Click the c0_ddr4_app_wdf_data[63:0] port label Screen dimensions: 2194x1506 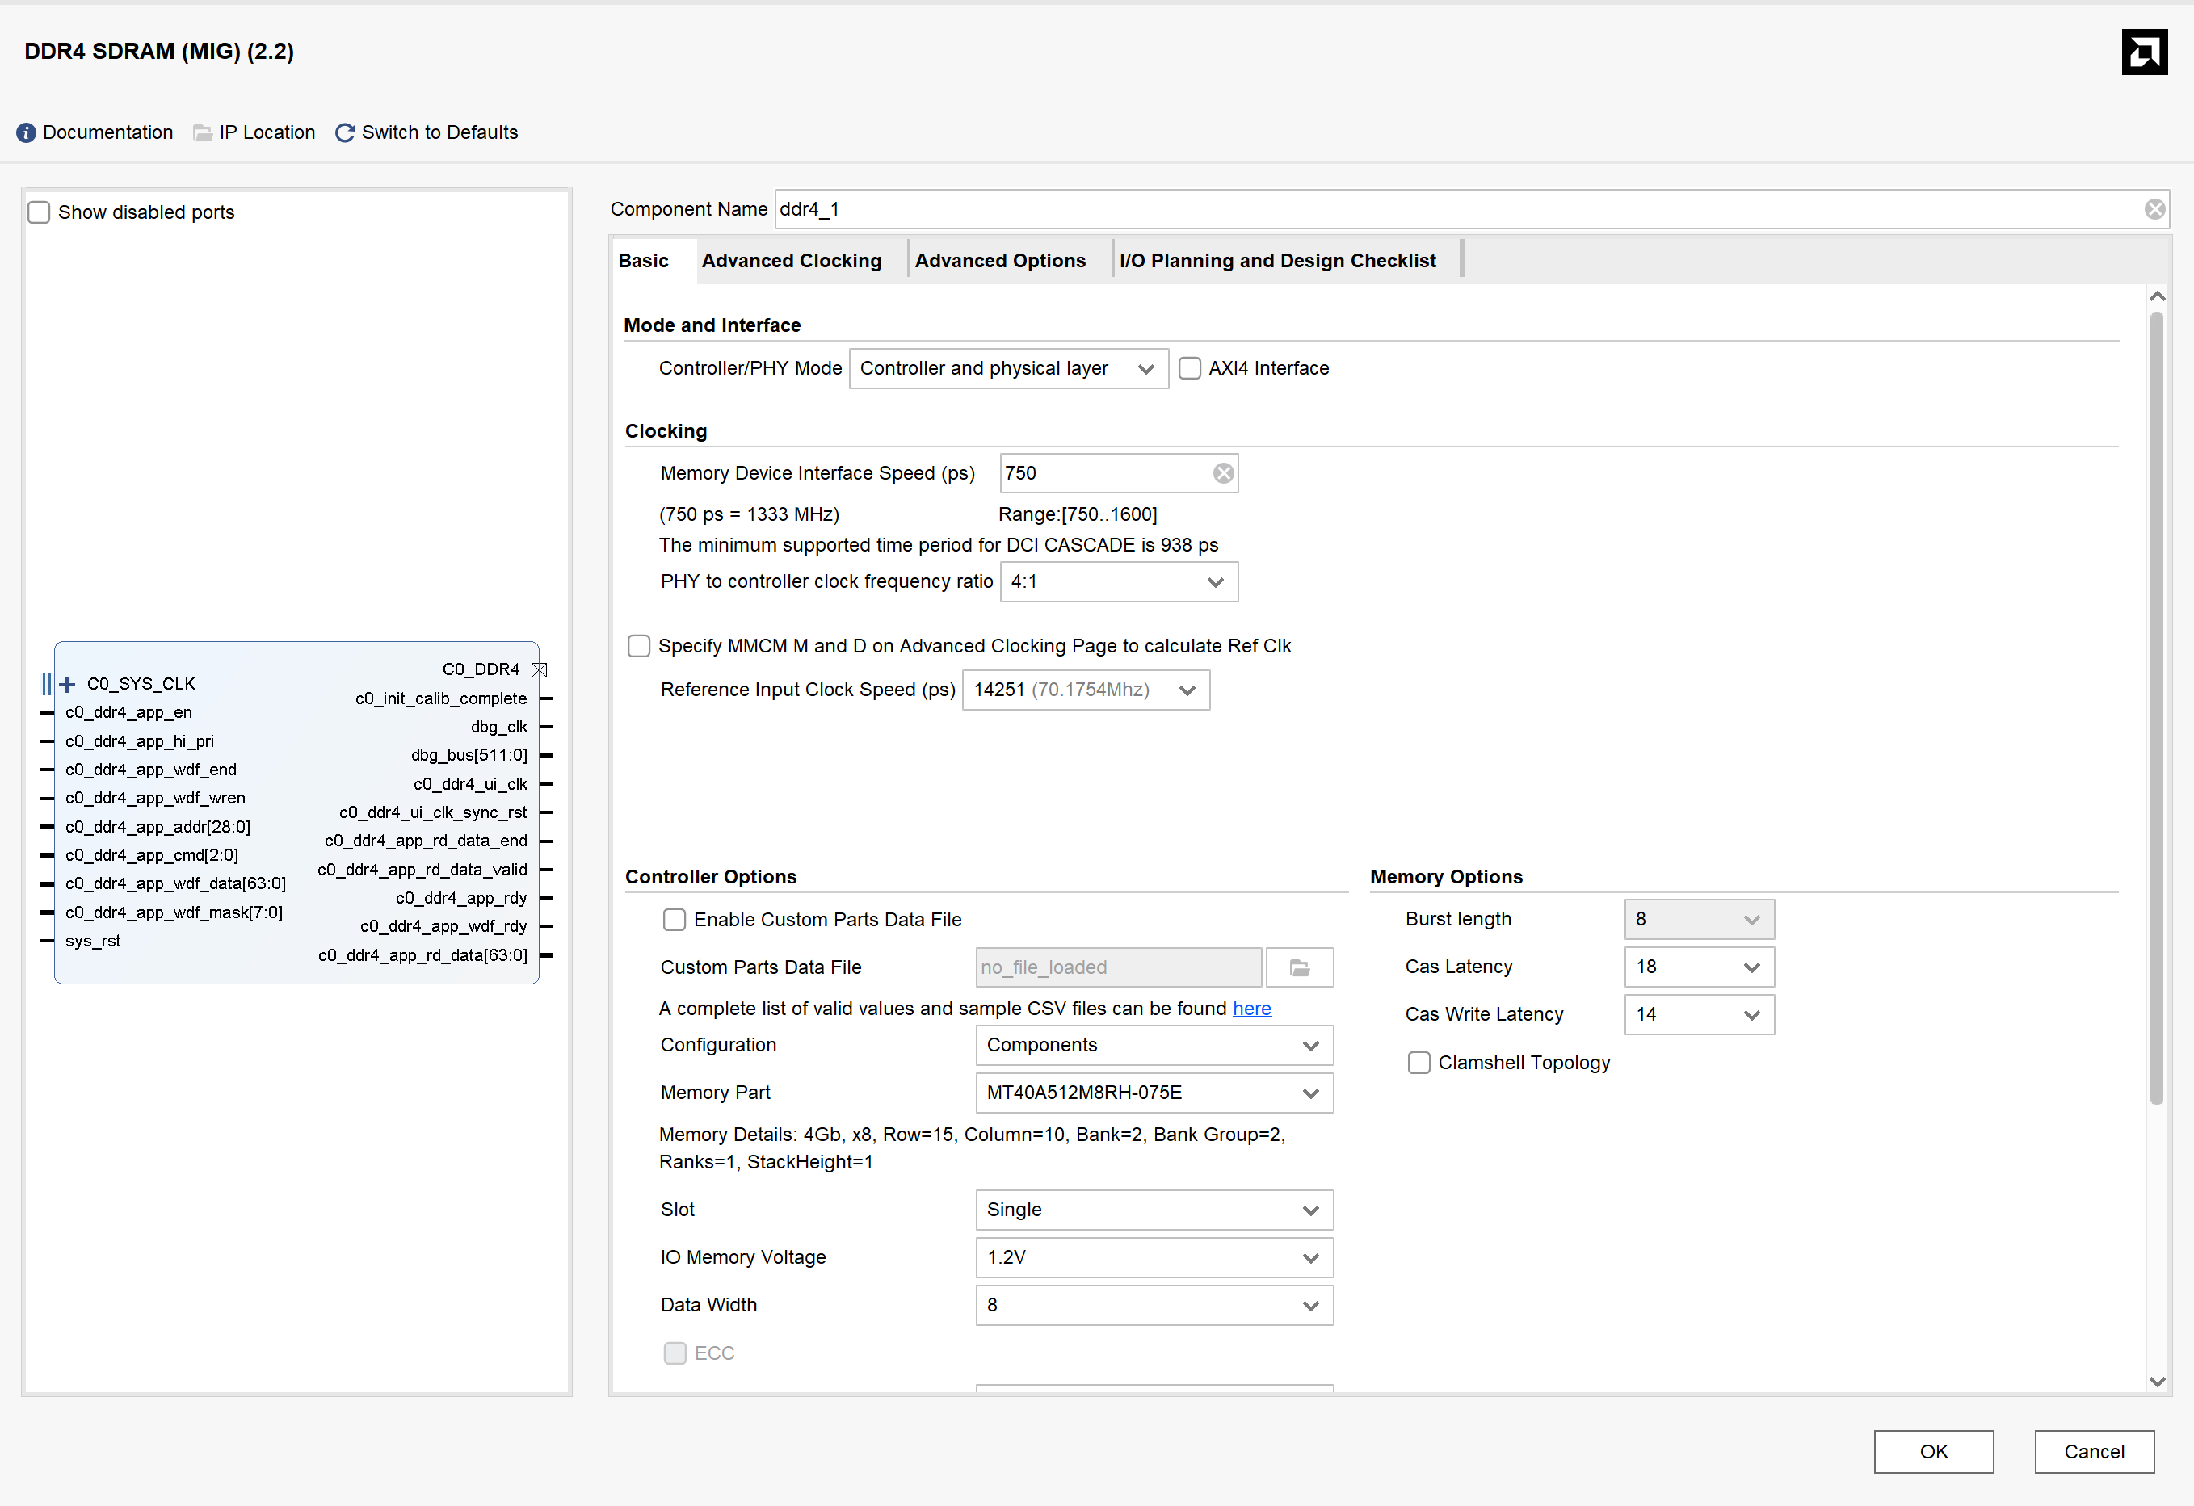tap(175, 883)
